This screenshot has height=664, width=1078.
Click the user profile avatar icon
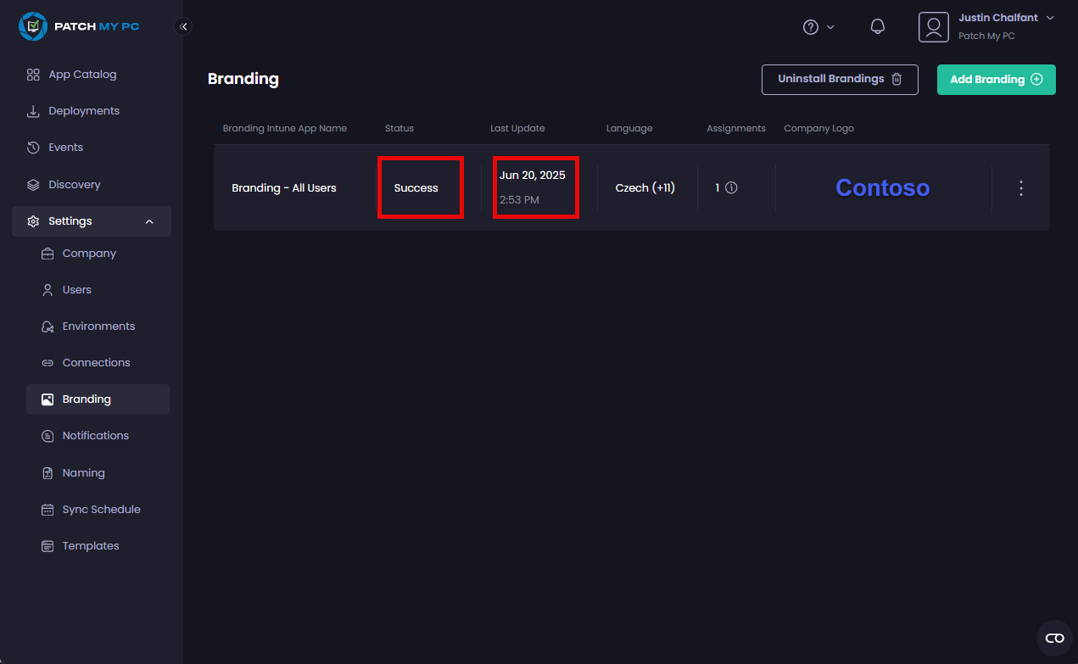[933, 27]
